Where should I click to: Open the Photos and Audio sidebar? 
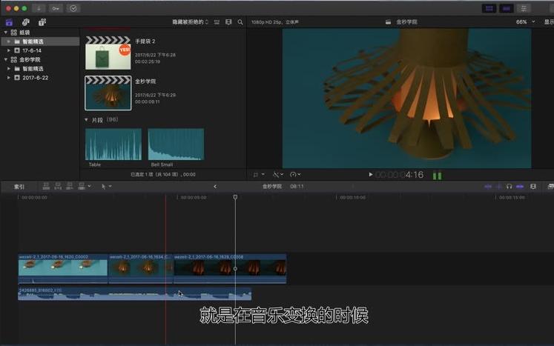pyautogui.click(x=26, y=22)
